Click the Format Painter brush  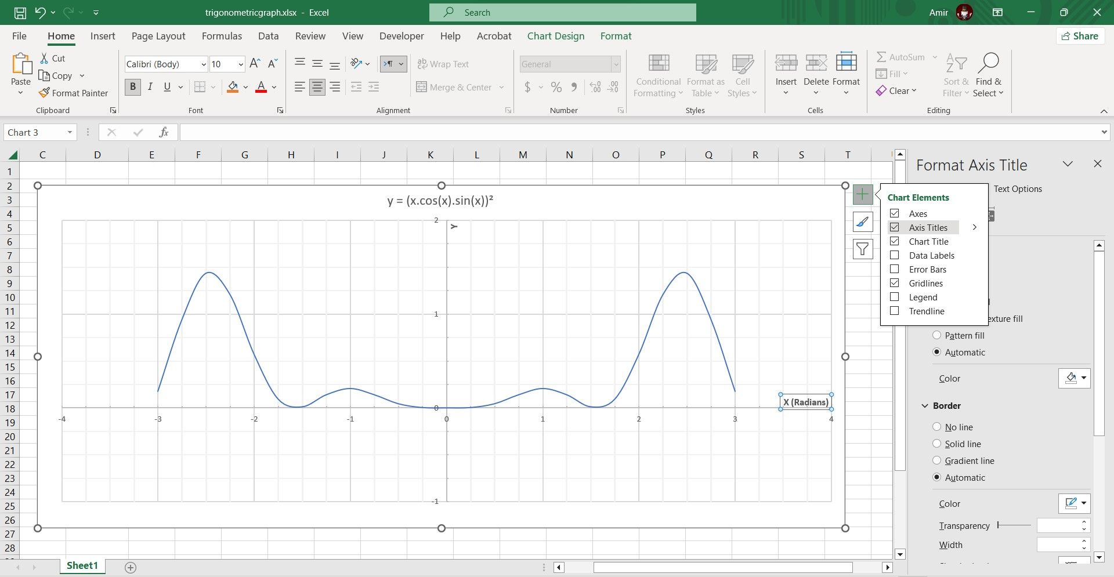(44, 93)
